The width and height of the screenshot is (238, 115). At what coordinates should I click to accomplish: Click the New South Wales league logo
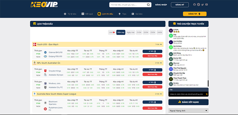coord(35,94)
